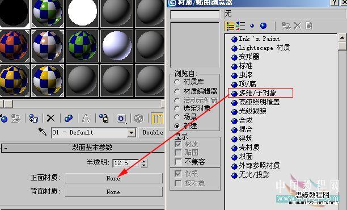Click Clear Material Library icon in browser
347x210 pixels.
click(x=309, y=26)
